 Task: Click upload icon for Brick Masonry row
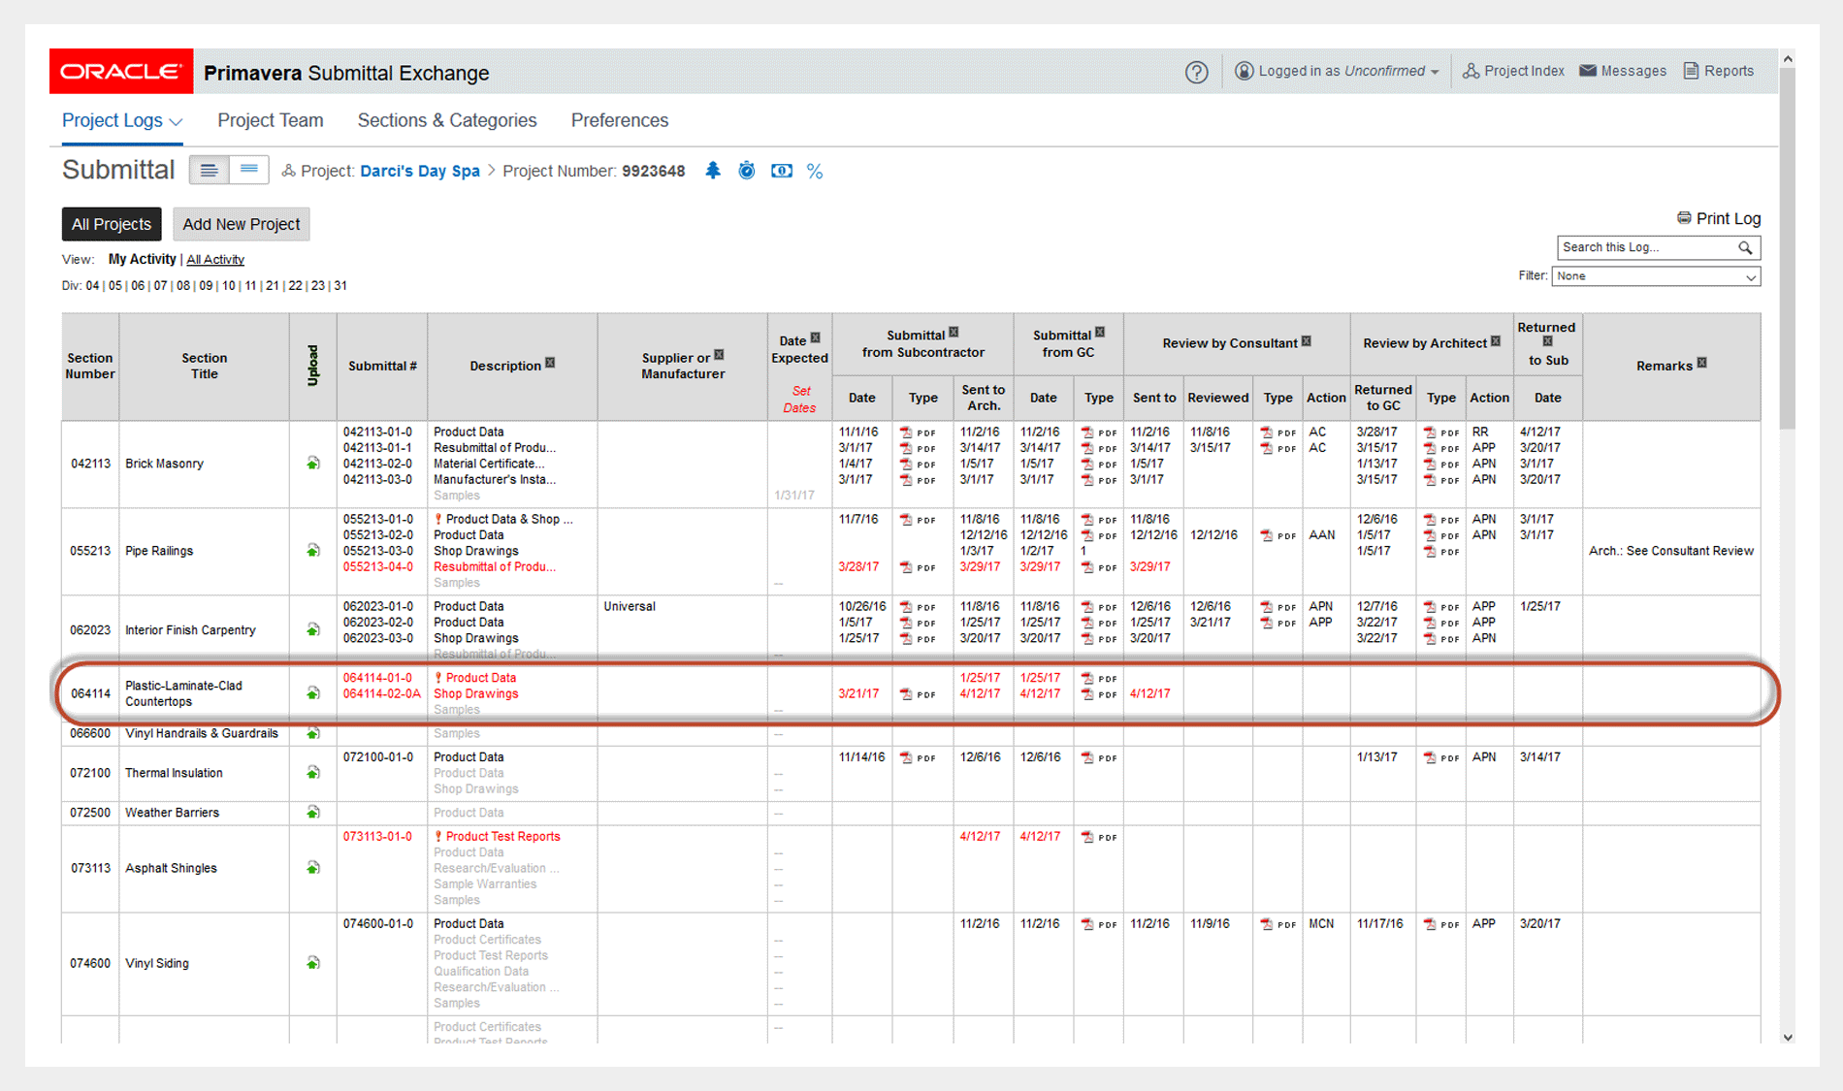tap(312, 464)
